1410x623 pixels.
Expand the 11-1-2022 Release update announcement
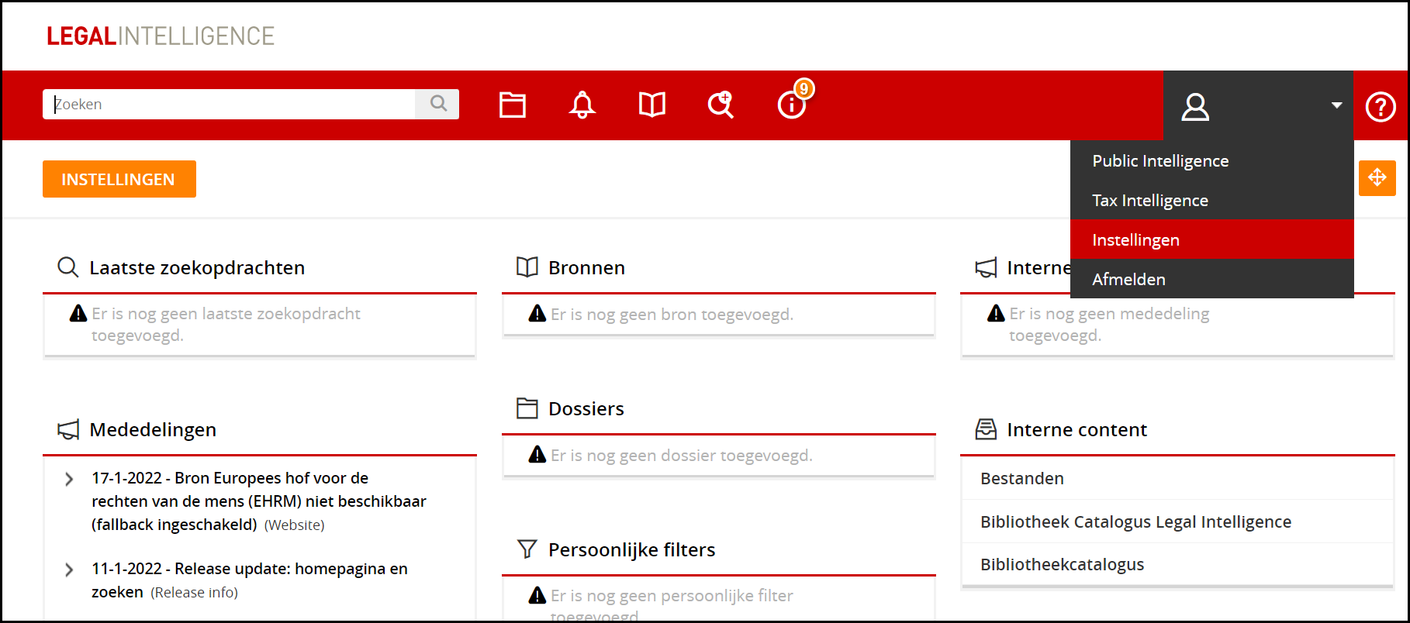[x=69, y=570]
